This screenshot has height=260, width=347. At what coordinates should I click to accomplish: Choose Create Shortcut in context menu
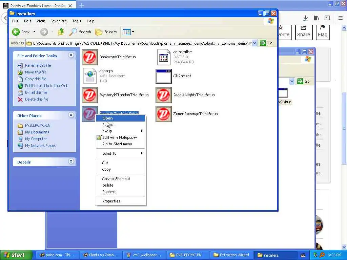click(120, 179)
